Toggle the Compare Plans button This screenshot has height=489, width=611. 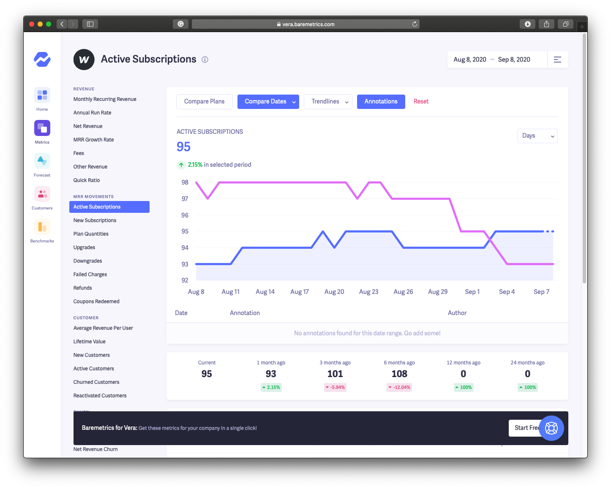click(205, 102)
